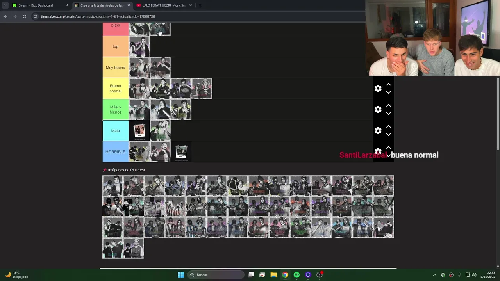Open Spotify from the taskbar
The height and width of the screenshot is (281, 500).
click(296, 275)
